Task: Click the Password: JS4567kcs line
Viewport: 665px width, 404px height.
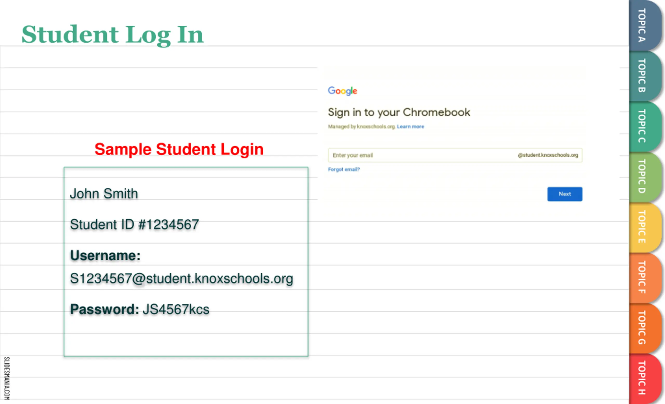Action: point(139,309)
